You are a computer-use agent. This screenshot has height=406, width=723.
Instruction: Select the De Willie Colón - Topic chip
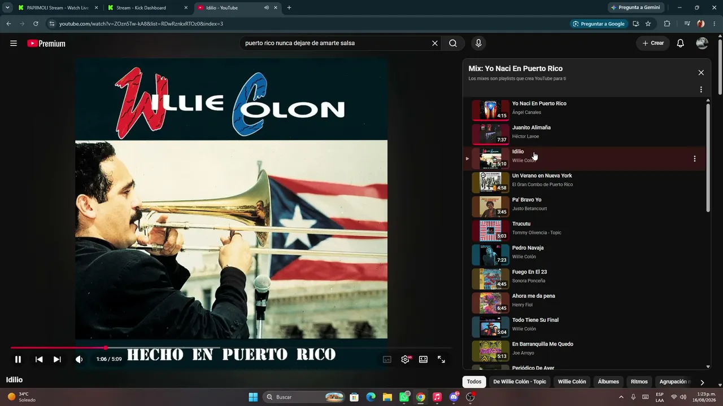pos(520,382)
